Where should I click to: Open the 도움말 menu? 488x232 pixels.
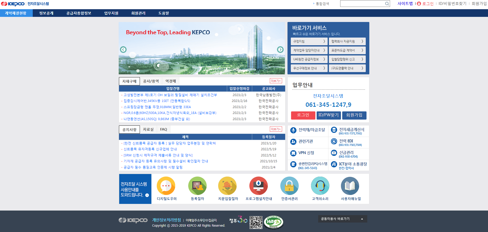point(164,13)
